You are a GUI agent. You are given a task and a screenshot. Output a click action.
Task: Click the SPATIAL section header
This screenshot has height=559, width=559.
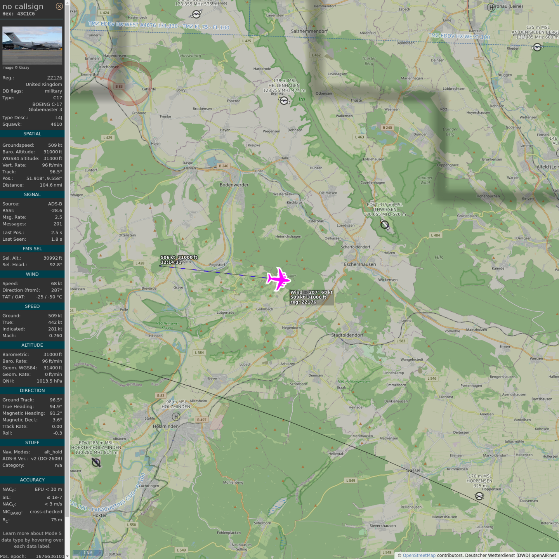tap(32, 134)
